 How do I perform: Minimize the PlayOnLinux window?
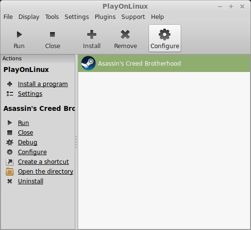(x=220, y=7)
